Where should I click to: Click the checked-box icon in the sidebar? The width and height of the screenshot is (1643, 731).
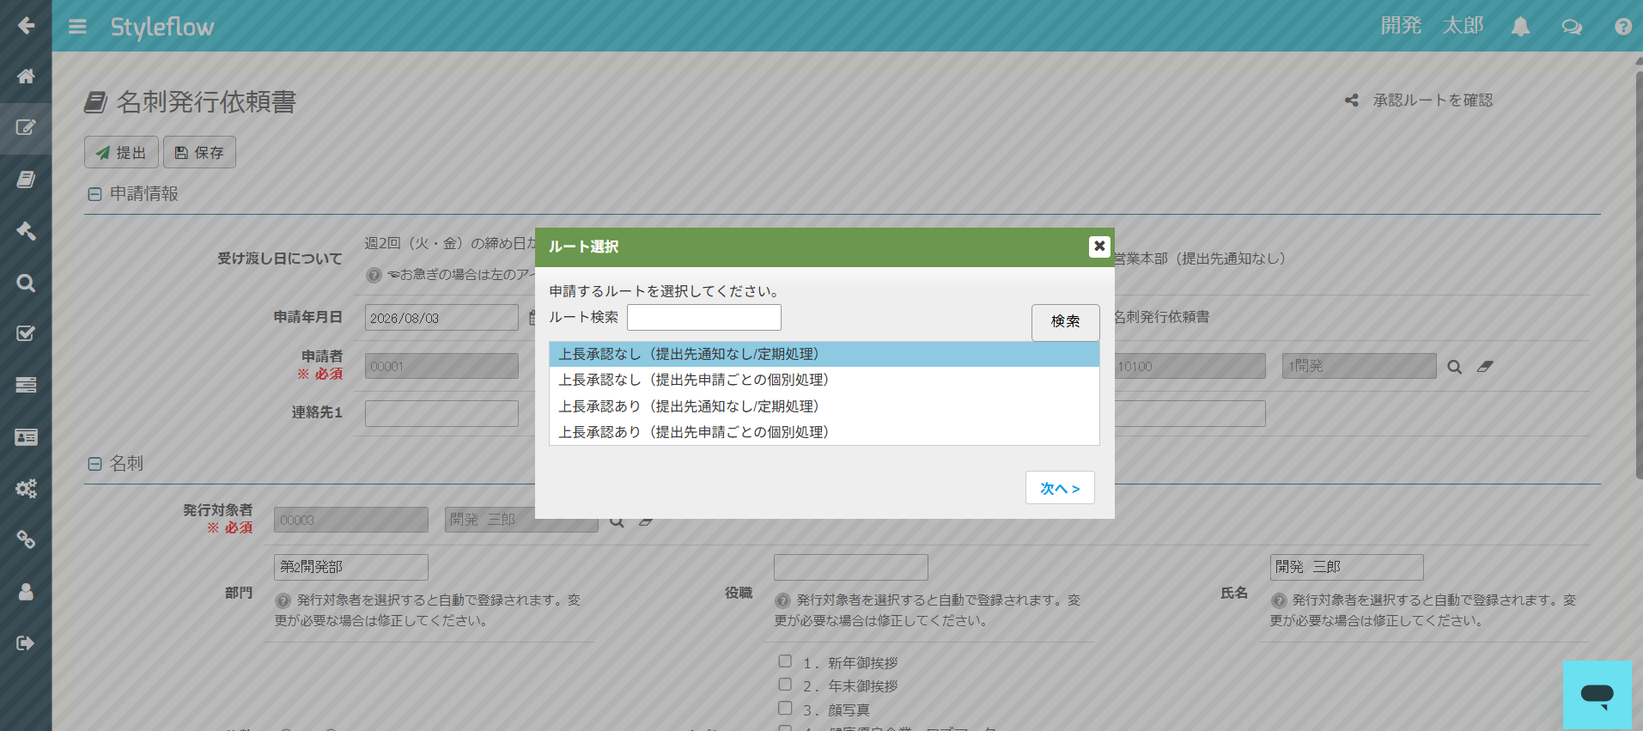click(26, 334)
